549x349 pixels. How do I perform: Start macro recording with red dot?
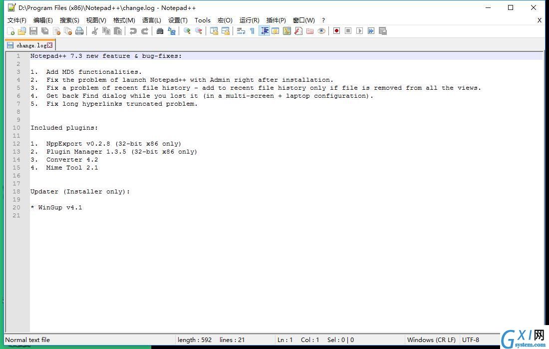click(336, 31)
